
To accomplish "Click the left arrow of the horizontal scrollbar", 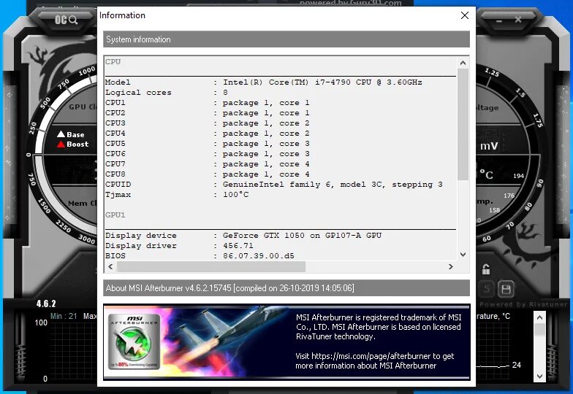I will pyautogui.click(x=111, y=267).
